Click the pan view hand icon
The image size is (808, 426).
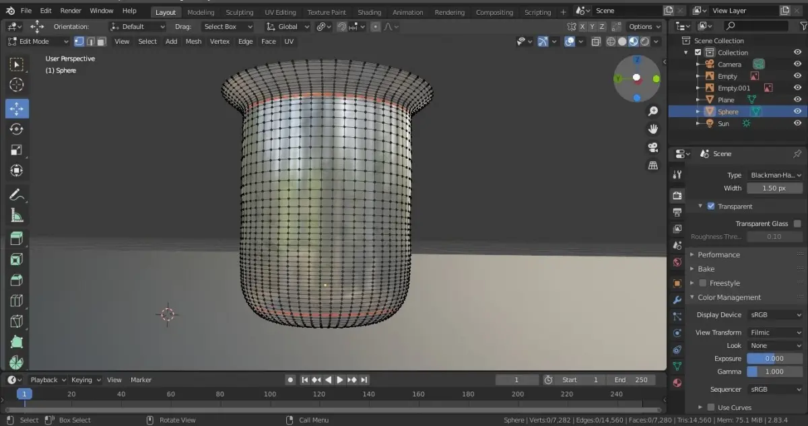point(653,129)
